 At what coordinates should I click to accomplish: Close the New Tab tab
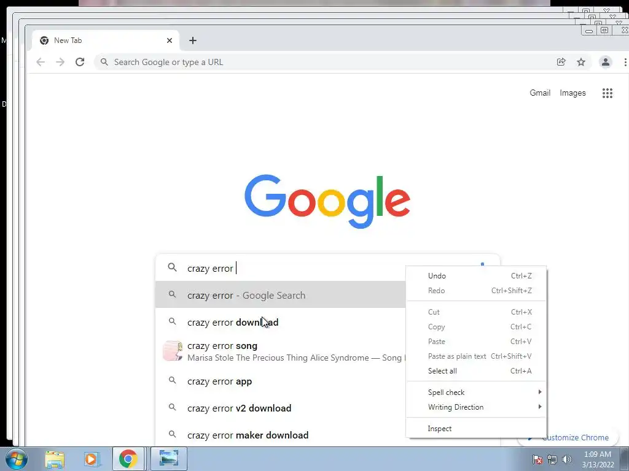[x=170, y=40]
